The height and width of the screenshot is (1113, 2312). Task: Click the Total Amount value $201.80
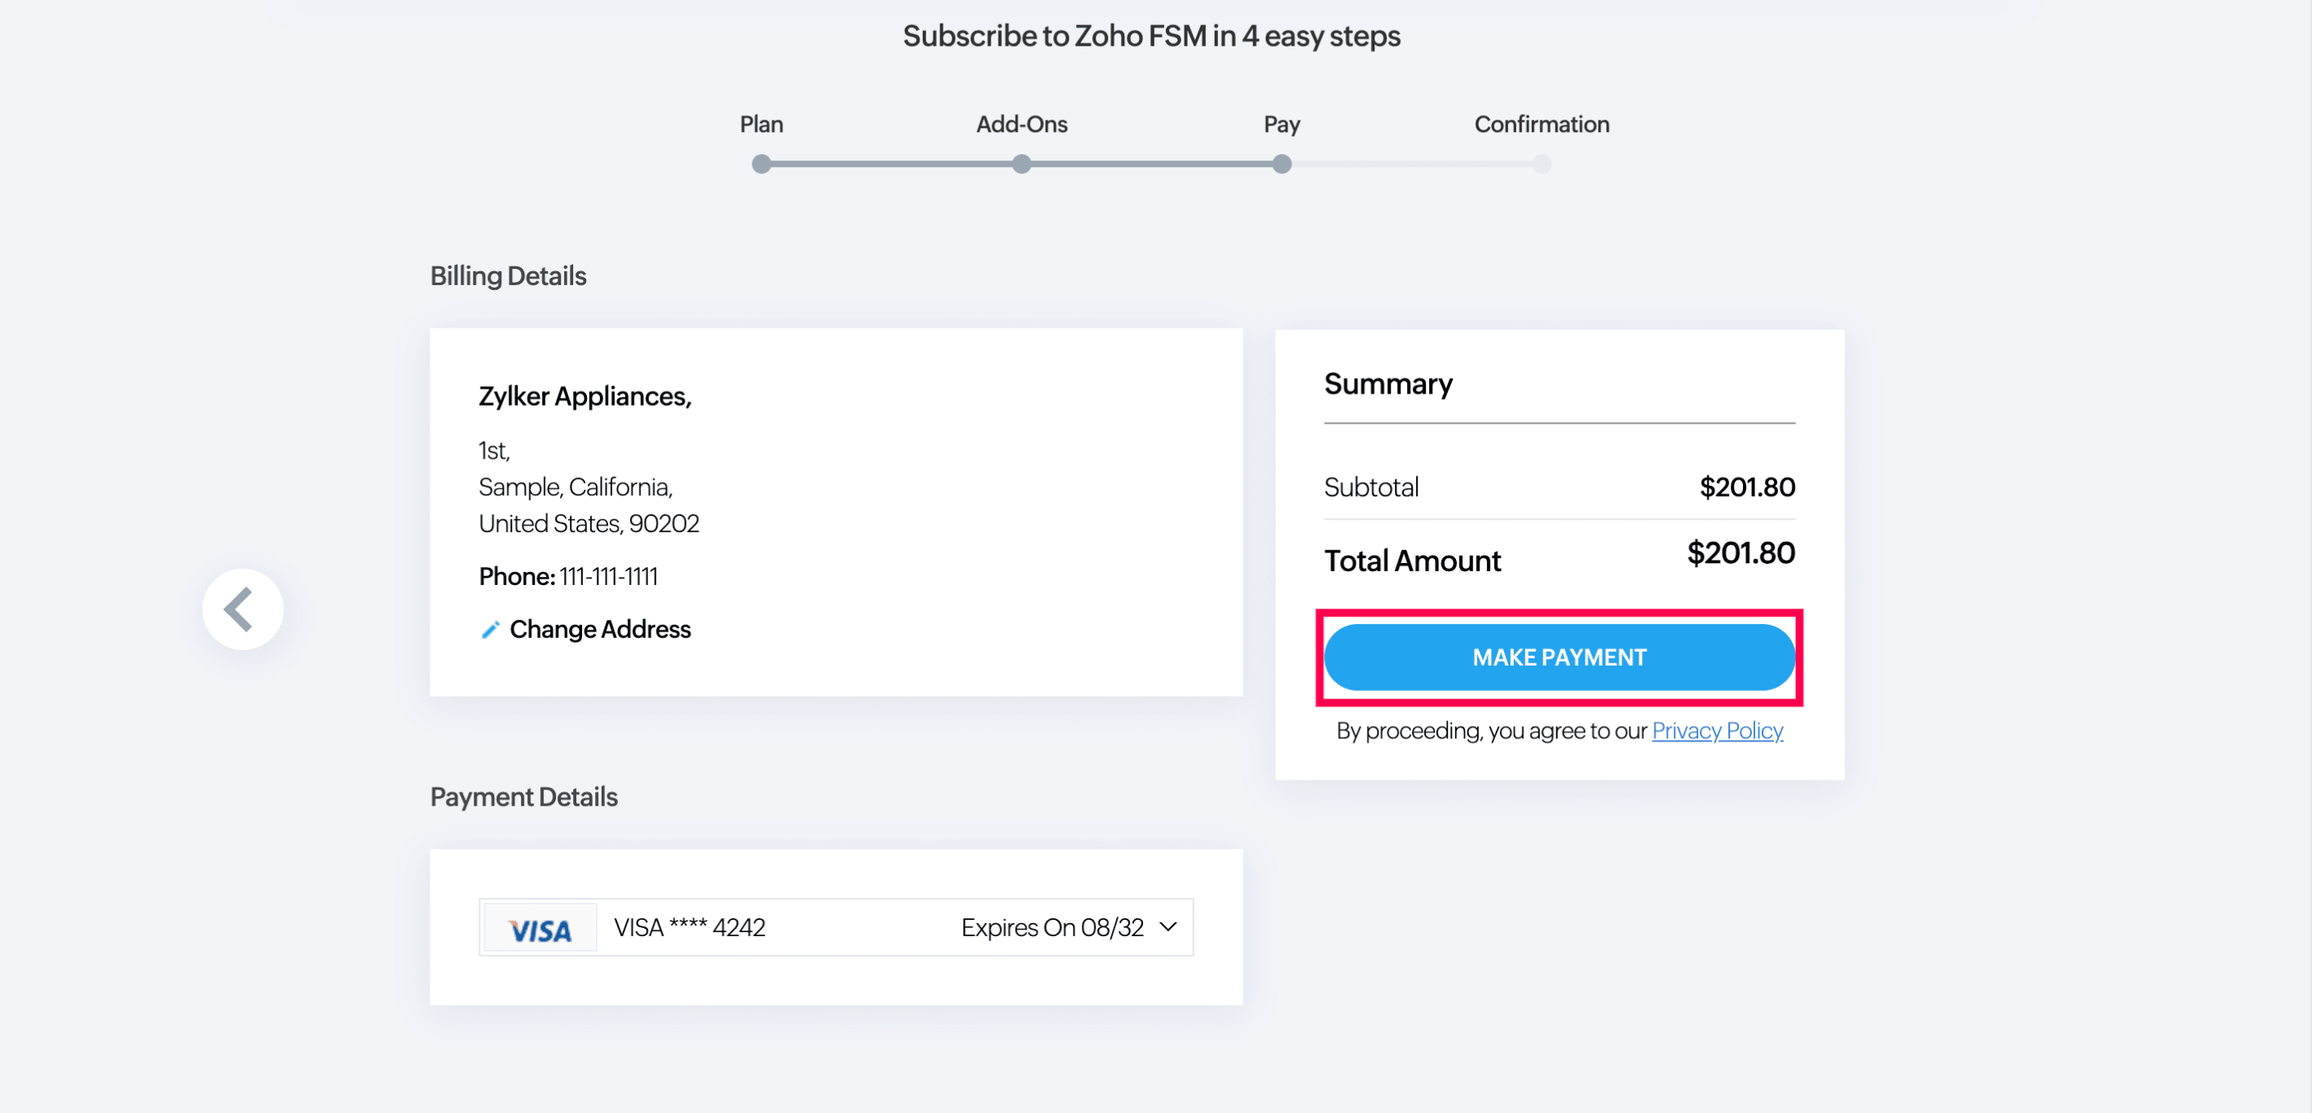1741,553
